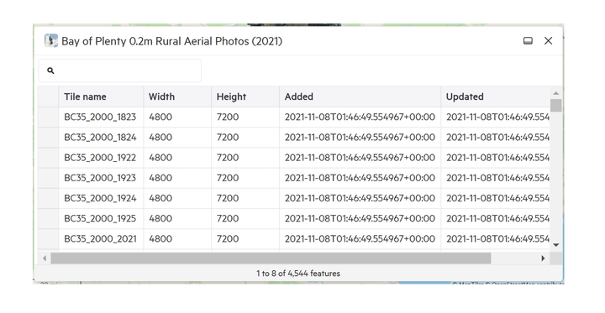The height and width of the screenshot is (313, 605).
Task: Click cell BC35_2000_1824
Action: (101, 138)
